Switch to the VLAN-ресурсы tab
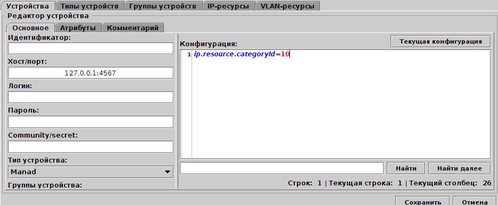The height and width of the screenshot is (205, 498). point(287,6)
